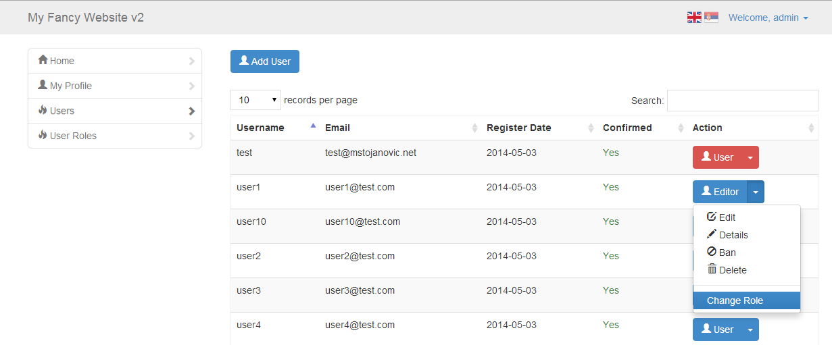Open the records per page dropdown
This screenshot has height=345, width=832.
256,100
